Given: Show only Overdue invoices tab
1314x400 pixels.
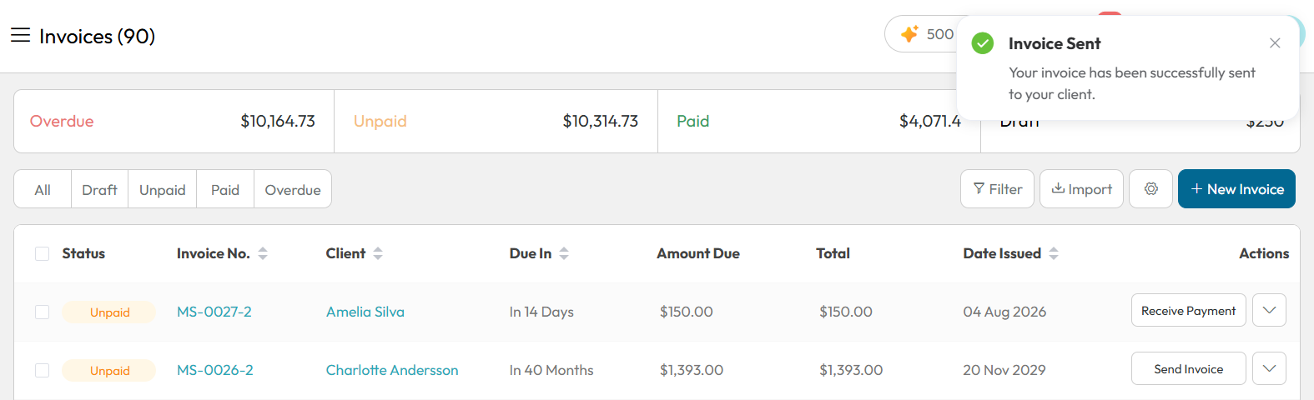Looking at the screenshot, I should tap(293, 190).
